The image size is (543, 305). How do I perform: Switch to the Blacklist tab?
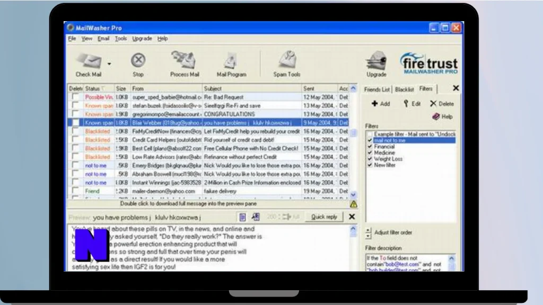(x=404, y=89)
